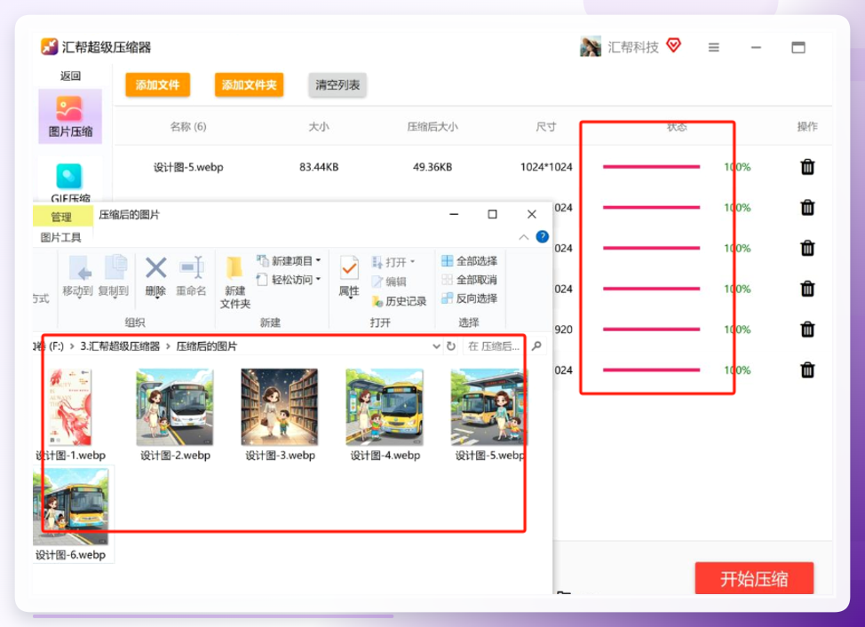Image resolution: width=865 pixels, height=627 pixels.
Task: Click the 删除 X icon in Explorer
Action: click(156, 268)
